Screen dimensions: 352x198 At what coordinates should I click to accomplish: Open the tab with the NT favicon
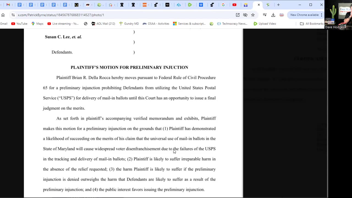pyautogui.click(x=167, y=5)
